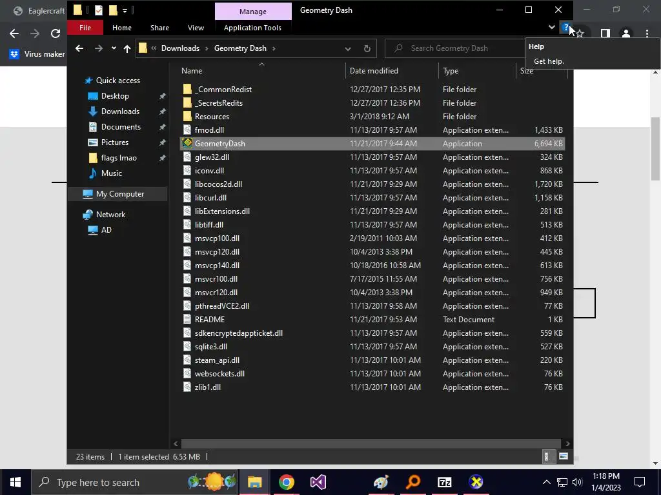
Task: Show hidden system tray icons
Action: [x=546, y=482]
